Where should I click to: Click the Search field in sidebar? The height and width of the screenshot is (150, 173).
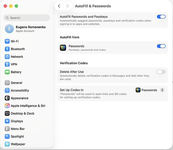click(x=27, y=18)
